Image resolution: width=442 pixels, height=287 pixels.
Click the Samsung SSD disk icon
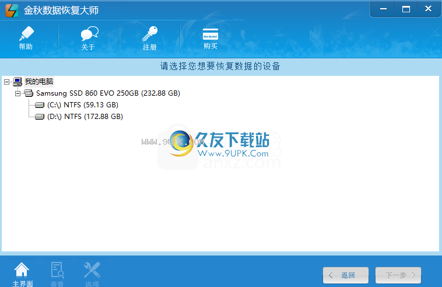(x=29, y=93)
